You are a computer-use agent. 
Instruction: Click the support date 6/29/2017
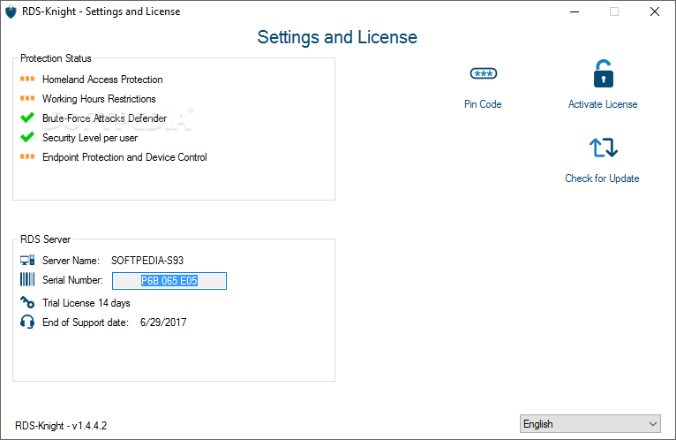[163, 322]
